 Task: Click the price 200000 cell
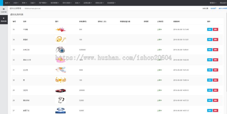pyautogui.click(x=82, y=90)
